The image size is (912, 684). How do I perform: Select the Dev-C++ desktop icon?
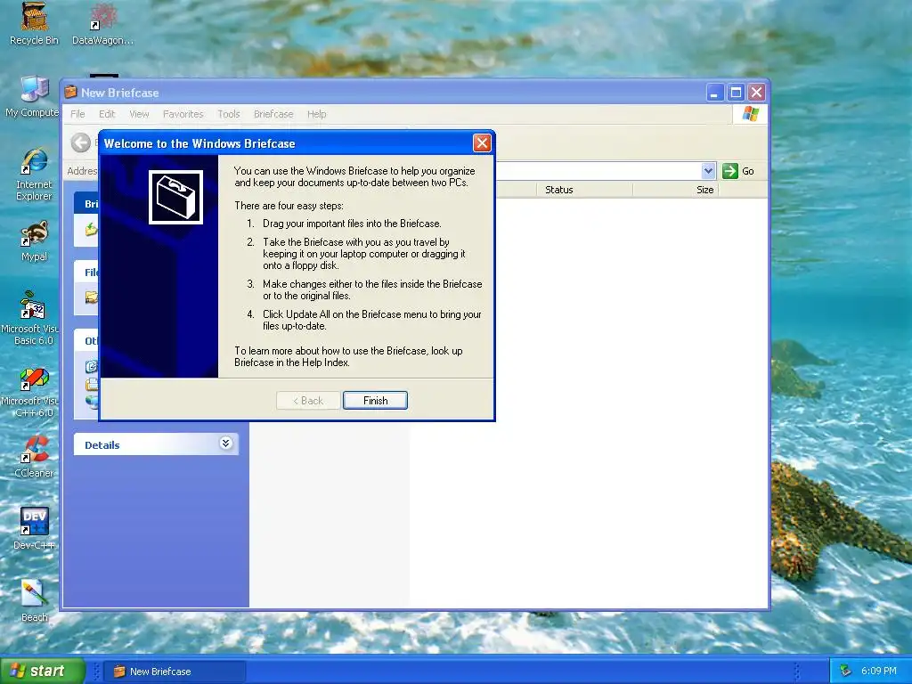point(35,529)
